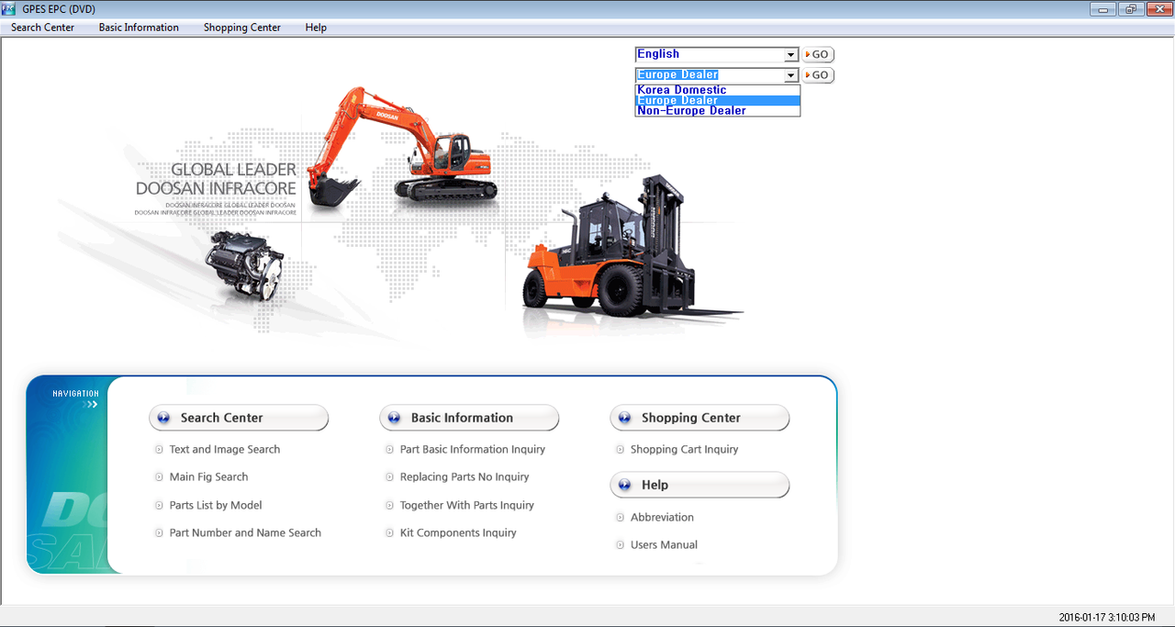This screenshot has width=1175, height=627.
Task: Open the Shopping Center menu
Action: (x=242, y=28)
